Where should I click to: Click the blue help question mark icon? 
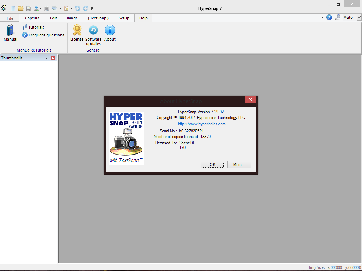329,17
